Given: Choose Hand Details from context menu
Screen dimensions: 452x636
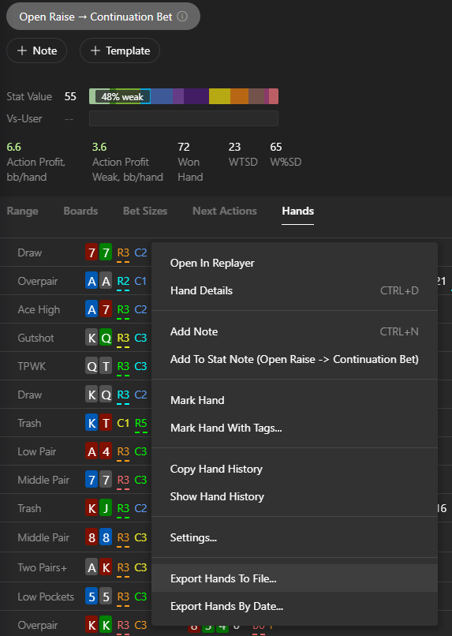Looking at the screenshot, I should pyautogui.click(x=294, y=290).
